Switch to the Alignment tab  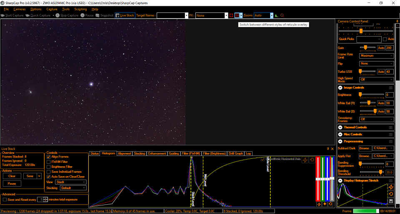pos(124,153)
